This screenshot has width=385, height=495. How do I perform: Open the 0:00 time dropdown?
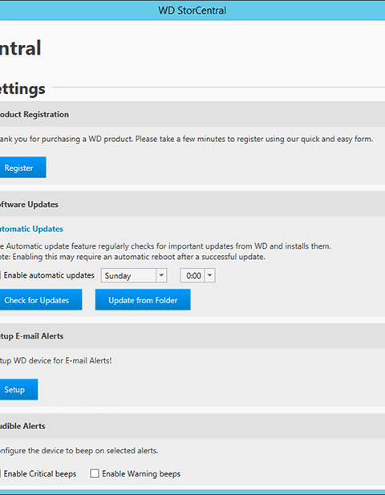[197, 276]
